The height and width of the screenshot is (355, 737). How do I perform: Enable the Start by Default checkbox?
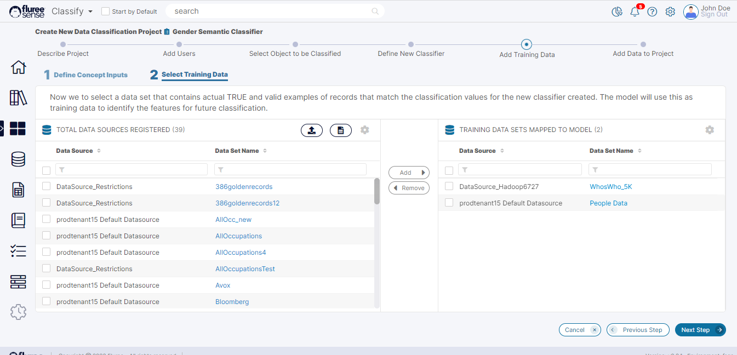pyautogui.click(x=106, y=12)
